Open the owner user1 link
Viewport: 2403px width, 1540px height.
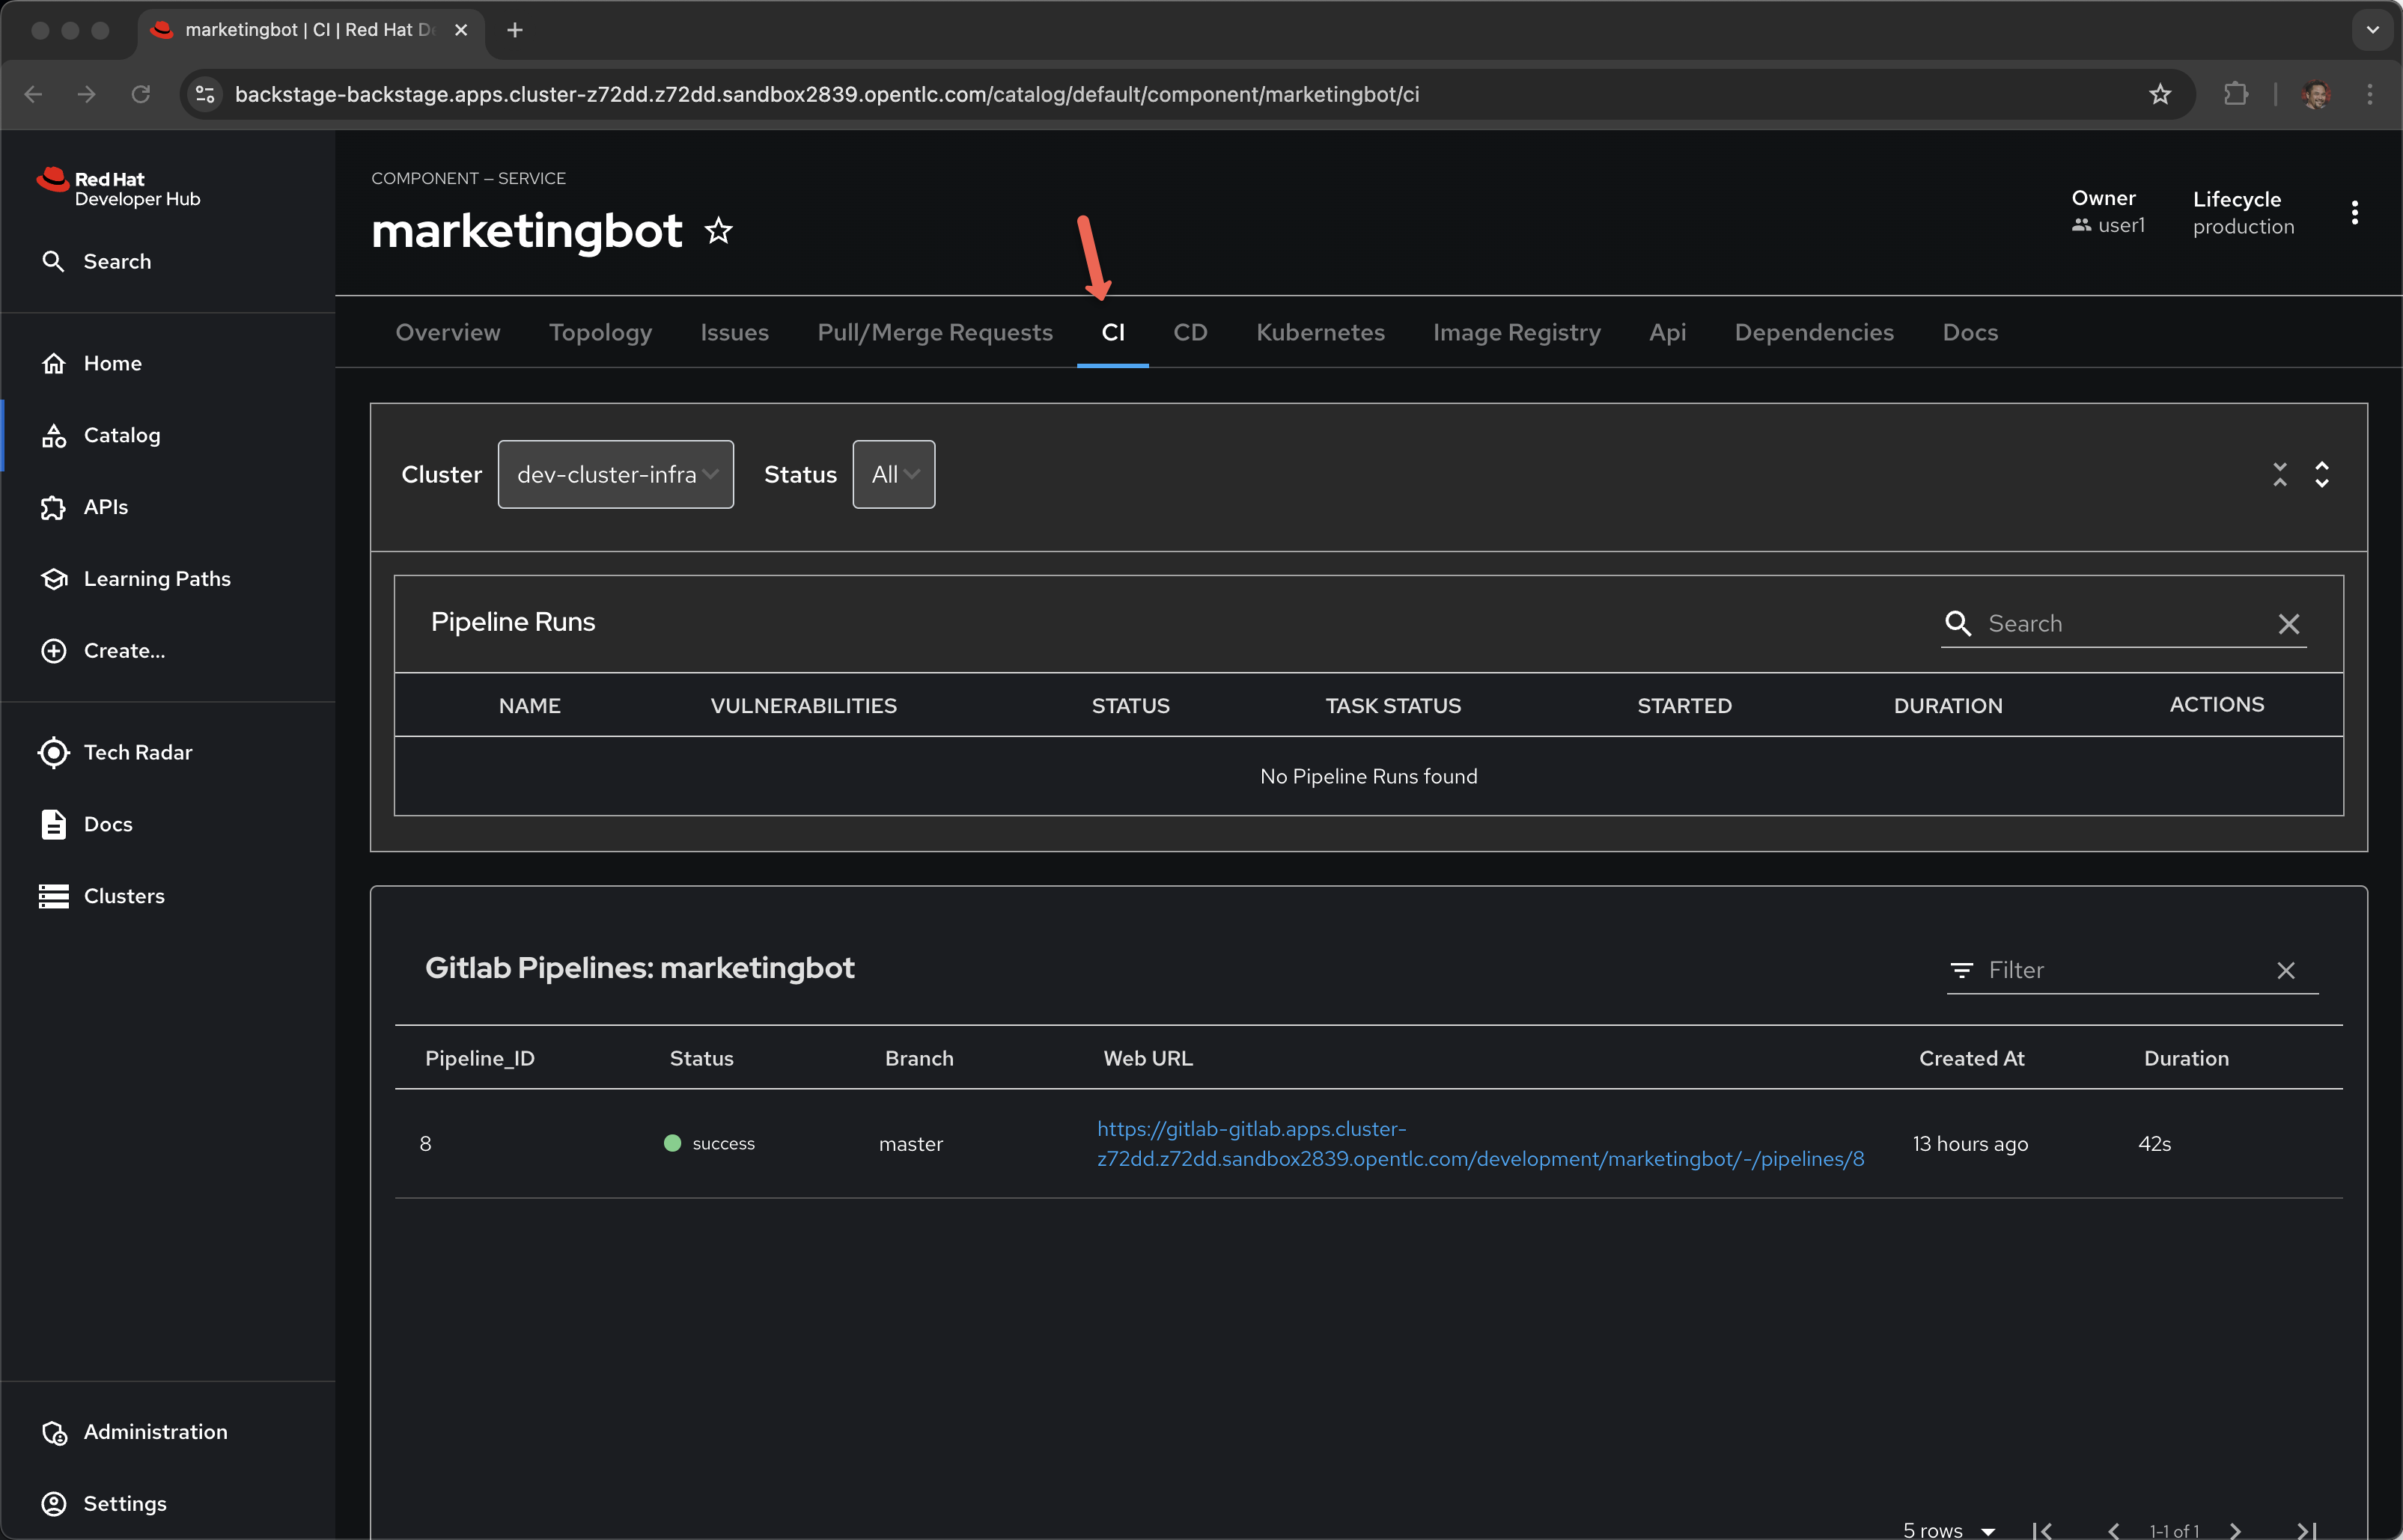coord(2120,226)
